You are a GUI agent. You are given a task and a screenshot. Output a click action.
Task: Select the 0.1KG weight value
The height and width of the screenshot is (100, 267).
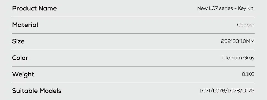(x=248, y=74)
